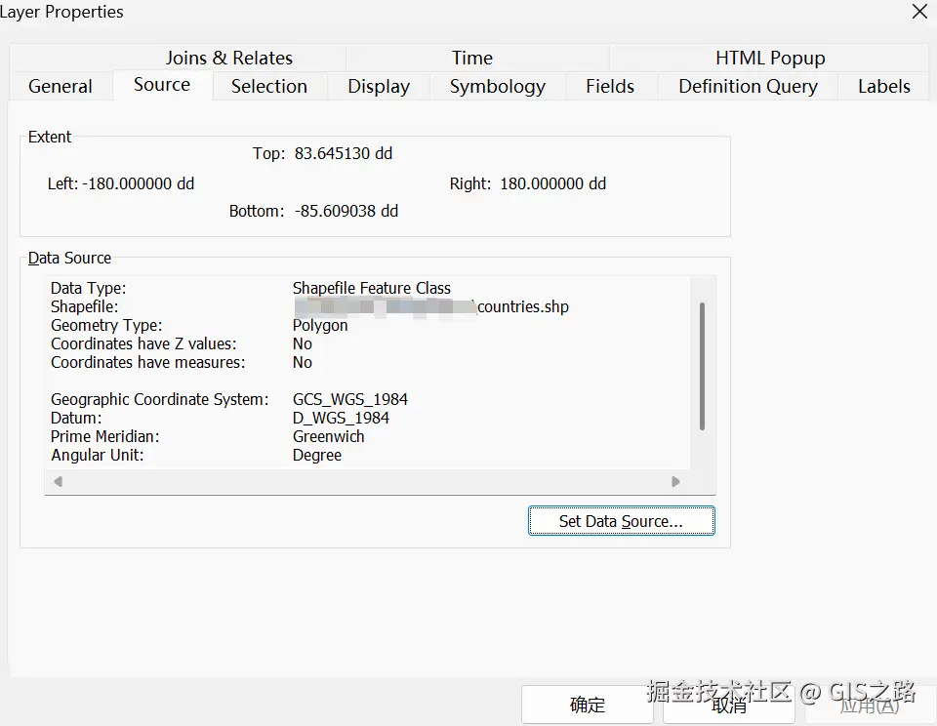Switch to the General tab
The height and width of the screenshot is (726, 937).
61,86
